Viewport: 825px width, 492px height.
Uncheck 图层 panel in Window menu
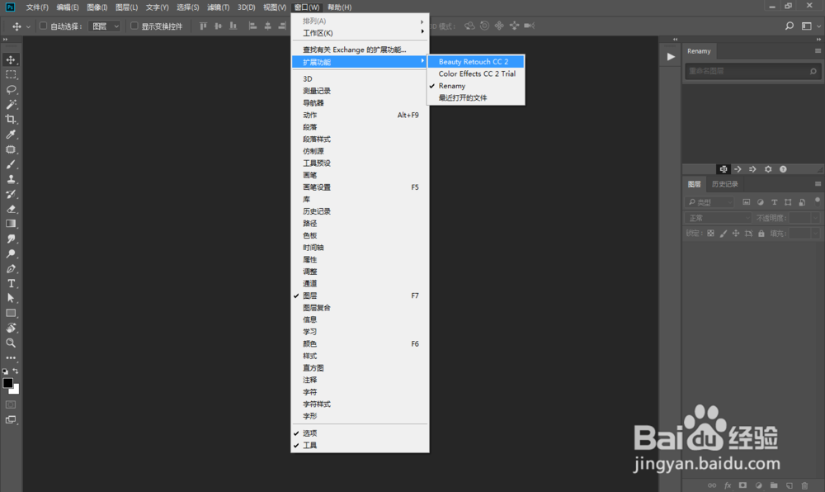point(360,296)
